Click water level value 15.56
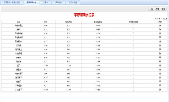Screen dimensions: 169x102 (46, 66)
